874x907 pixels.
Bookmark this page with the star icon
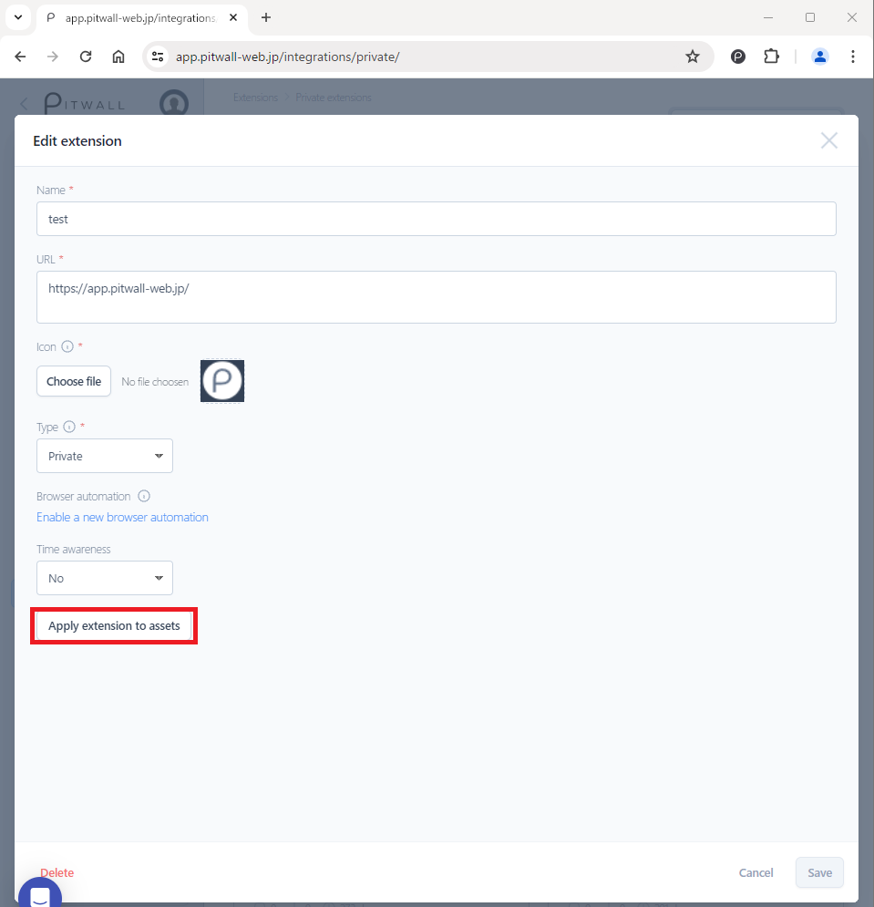point(693,57)
